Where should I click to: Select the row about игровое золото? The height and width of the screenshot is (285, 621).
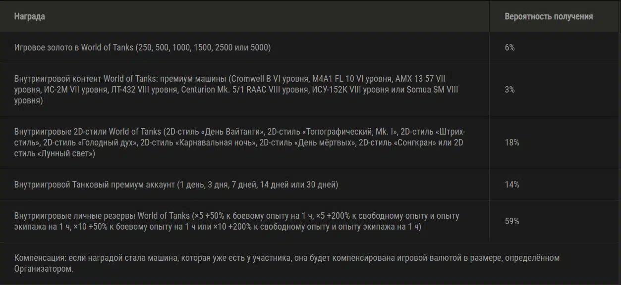(310, 47)
